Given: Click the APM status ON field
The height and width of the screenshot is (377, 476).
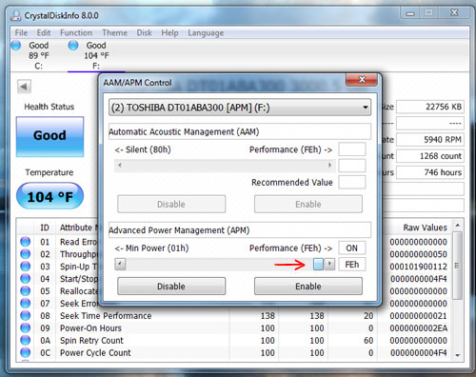Looking at the screenshot, I should (x=352, y=248).
